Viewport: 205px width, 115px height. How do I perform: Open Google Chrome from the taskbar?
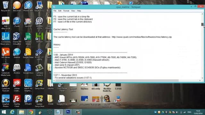click(31, 112)
